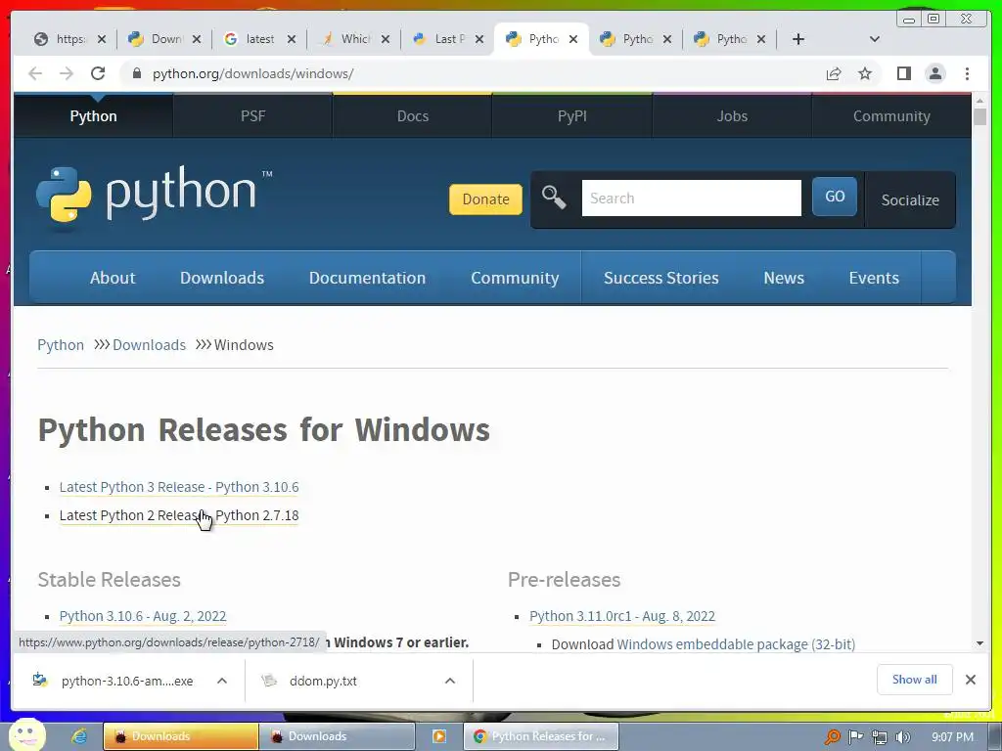
Task: Open Latest Python 2 Release 2.7.18 link
Action: (179, 515)
